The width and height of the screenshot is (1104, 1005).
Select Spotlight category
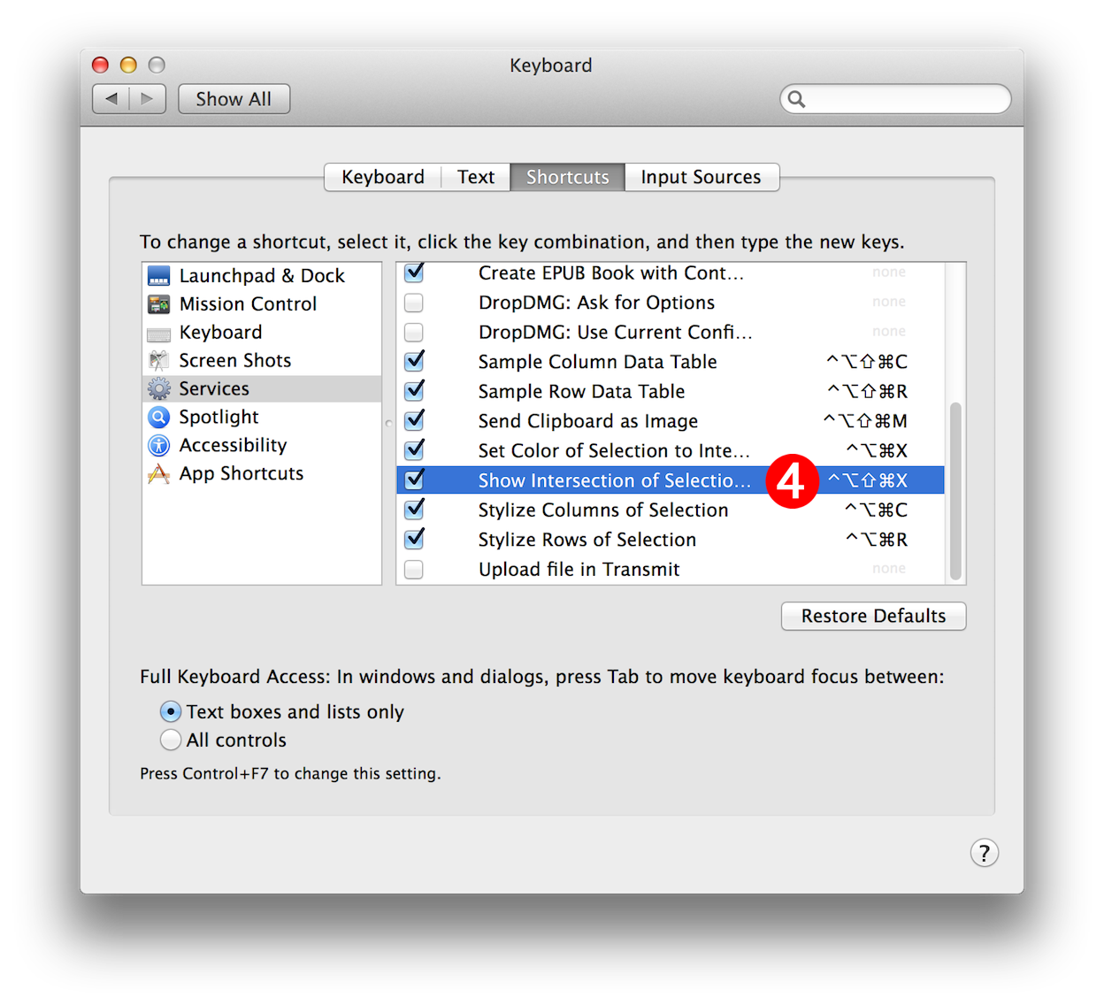(x=262, y=418)
